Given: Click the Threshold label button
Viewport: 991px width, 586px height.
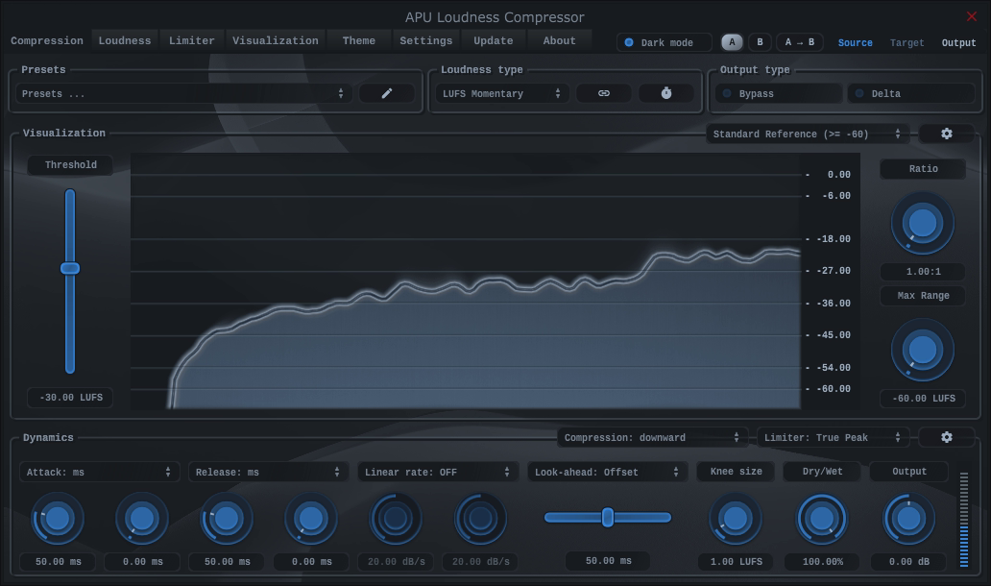Looking at the screenshot, I should (71, 165).
